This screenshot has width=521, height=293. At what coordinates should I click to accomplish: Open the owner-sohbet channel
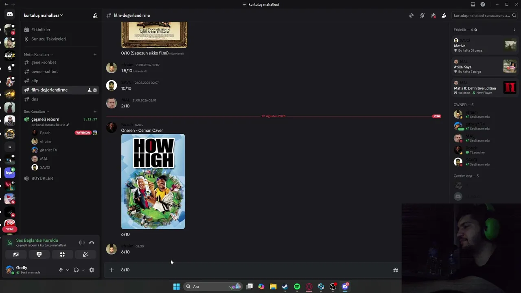point(60,72)
